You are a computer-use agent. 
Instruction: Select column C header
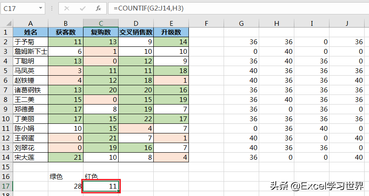101,23
